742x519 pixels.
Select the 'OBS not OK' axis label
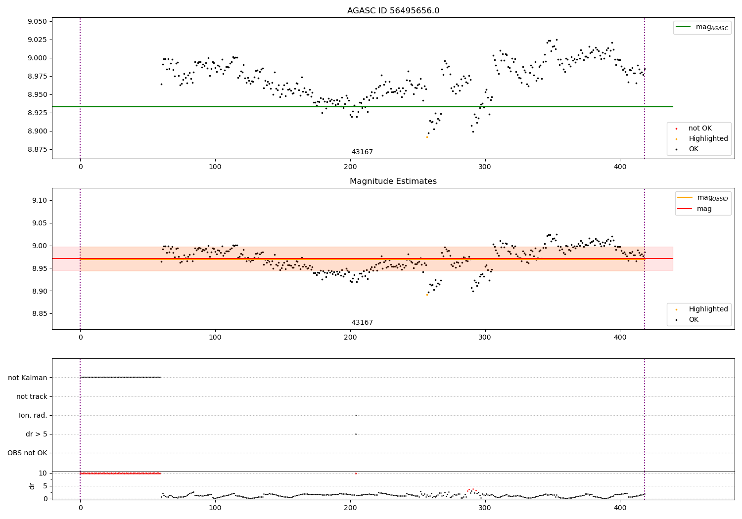[28, 453]
